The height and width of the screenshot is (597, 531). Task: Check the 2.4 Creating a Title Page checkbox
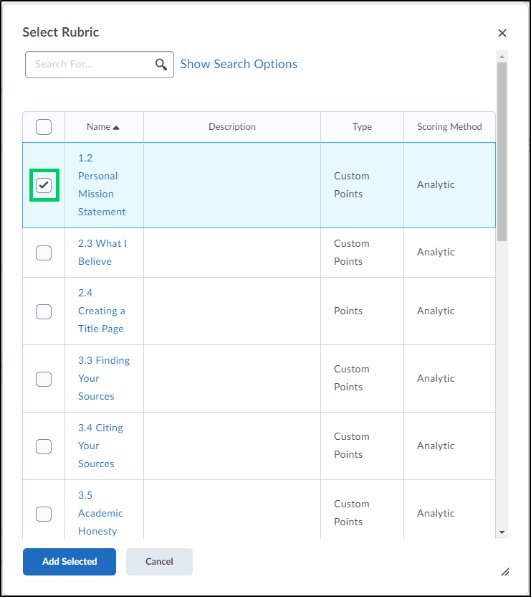[x=44, y=311]
